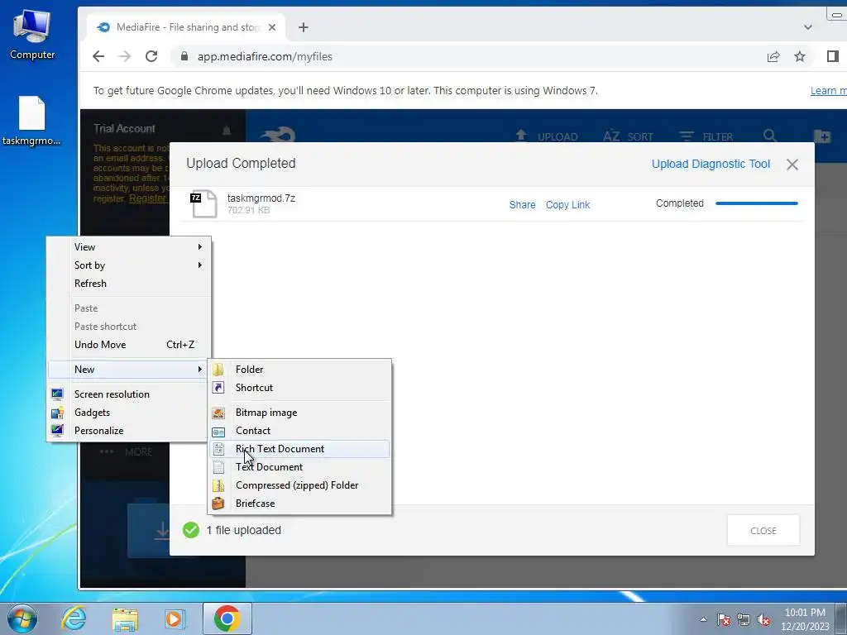Click the completed upload progress bar

(756, 203)
